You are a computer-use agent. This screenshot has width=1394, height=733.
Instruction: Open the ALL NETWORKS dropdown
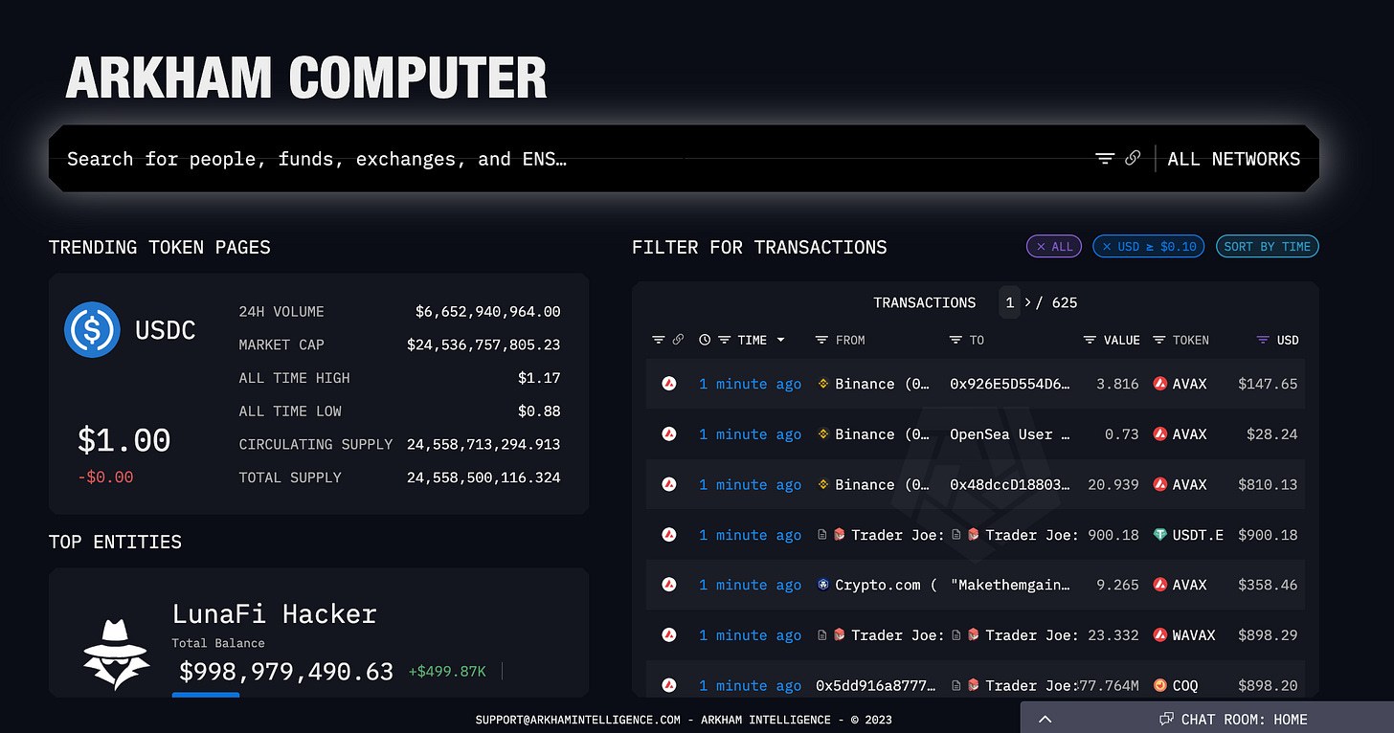(x=1234, y=159)
